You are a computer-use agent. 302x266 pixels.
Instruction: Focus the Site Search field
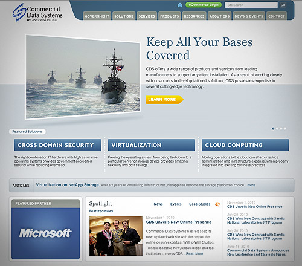251,5
